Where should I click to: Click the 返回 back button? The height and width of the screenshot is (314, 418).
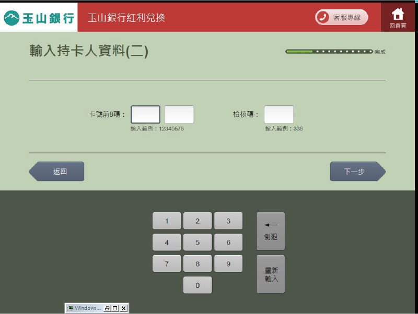point(57,172)
